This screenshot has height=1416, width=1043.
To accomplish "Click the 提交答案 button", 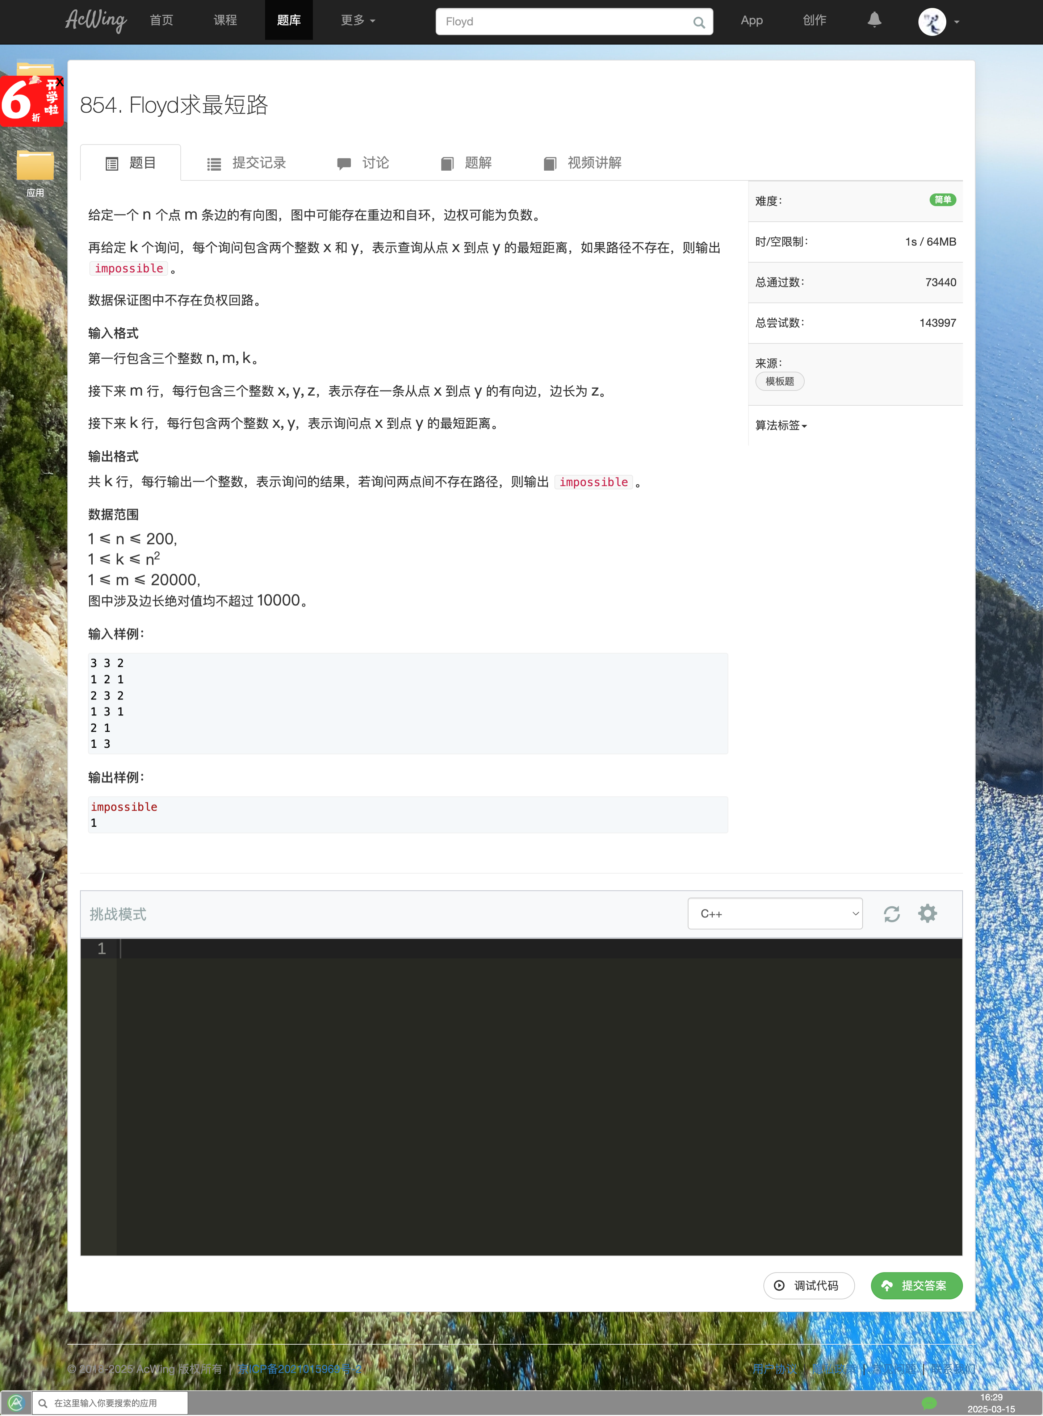I will (916, 1285).
